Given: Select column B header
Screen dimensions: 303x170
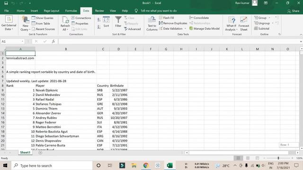Looking at the screenshot, I should (66, 49).
